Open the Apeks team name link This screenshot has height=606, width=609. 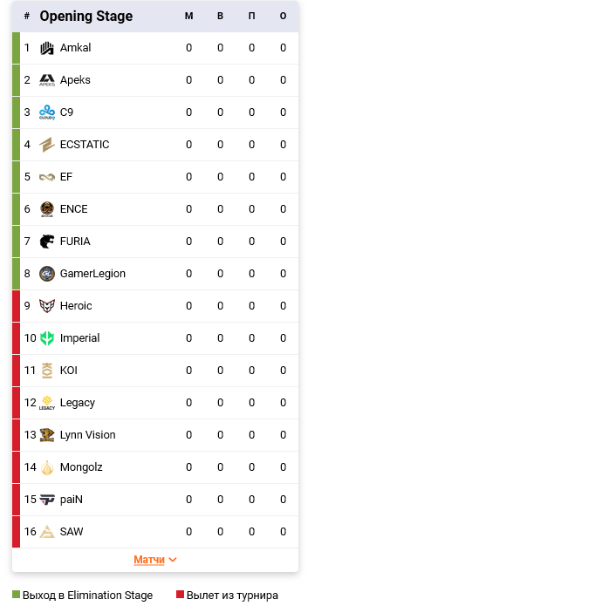75,80
